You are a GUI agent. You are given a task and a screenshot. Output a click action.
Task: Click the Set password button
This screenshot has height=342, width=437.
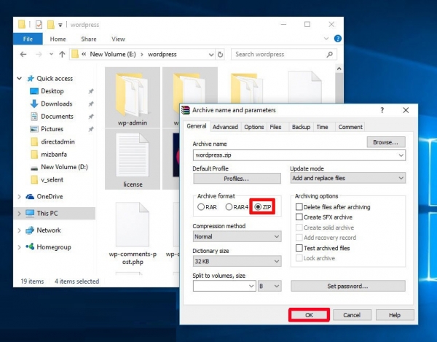pyautogui.click(x=347, y=286)
